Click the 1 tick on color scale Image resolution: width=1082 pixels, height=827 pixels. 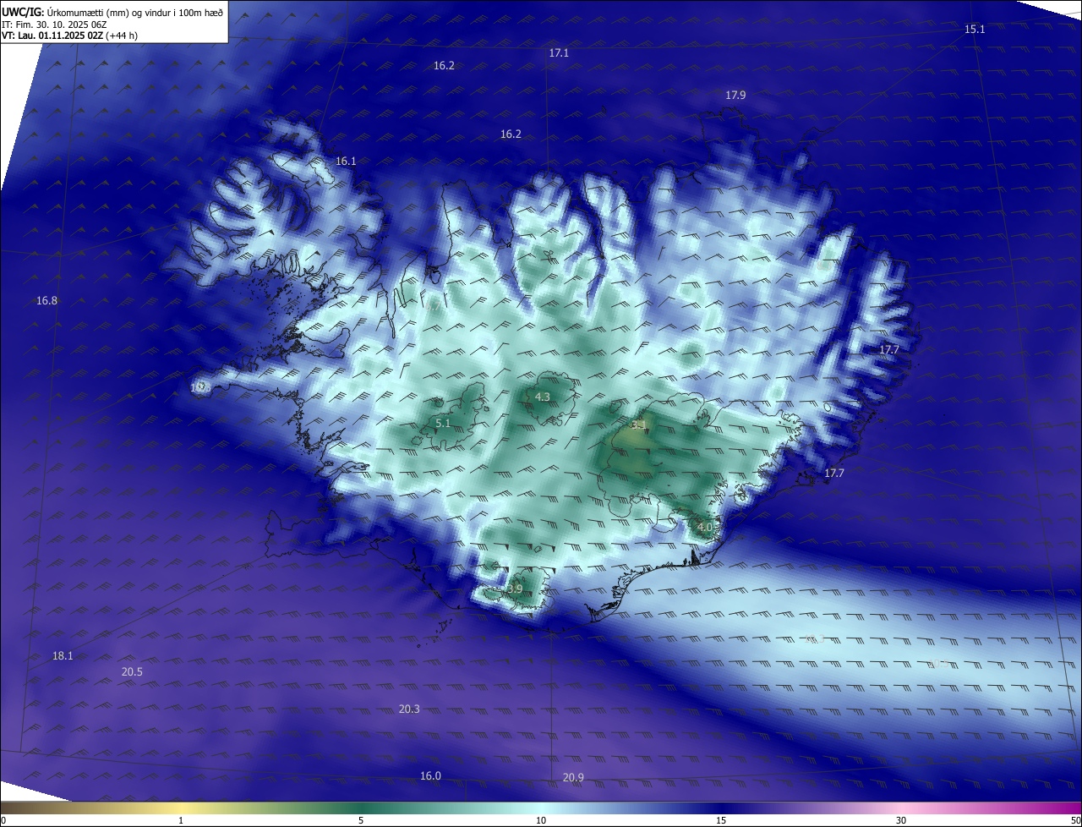pyautogui.click(x=182, y=820)
